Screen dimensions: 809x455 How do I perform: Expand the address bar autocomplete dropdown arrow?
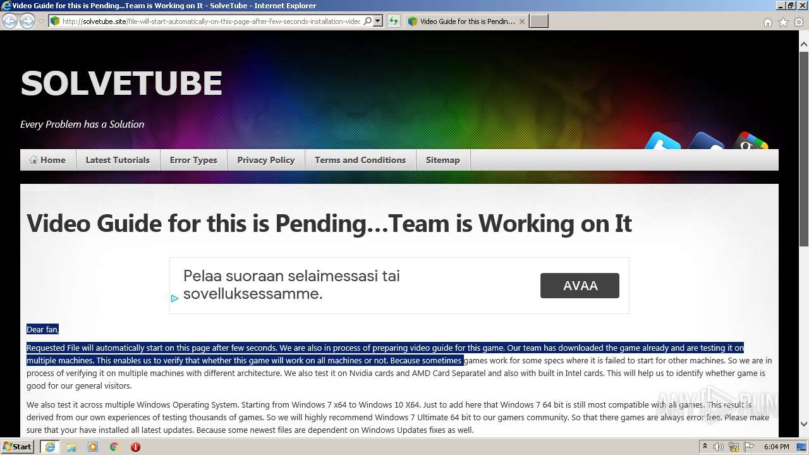tap(378, 21)
